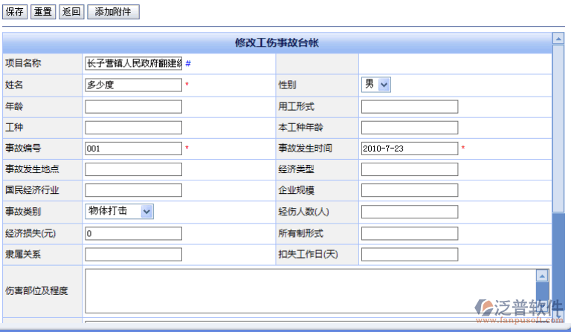571x332 pixels.
Task: Open the 性别 gender dropdown
Action: pos(376,85)
